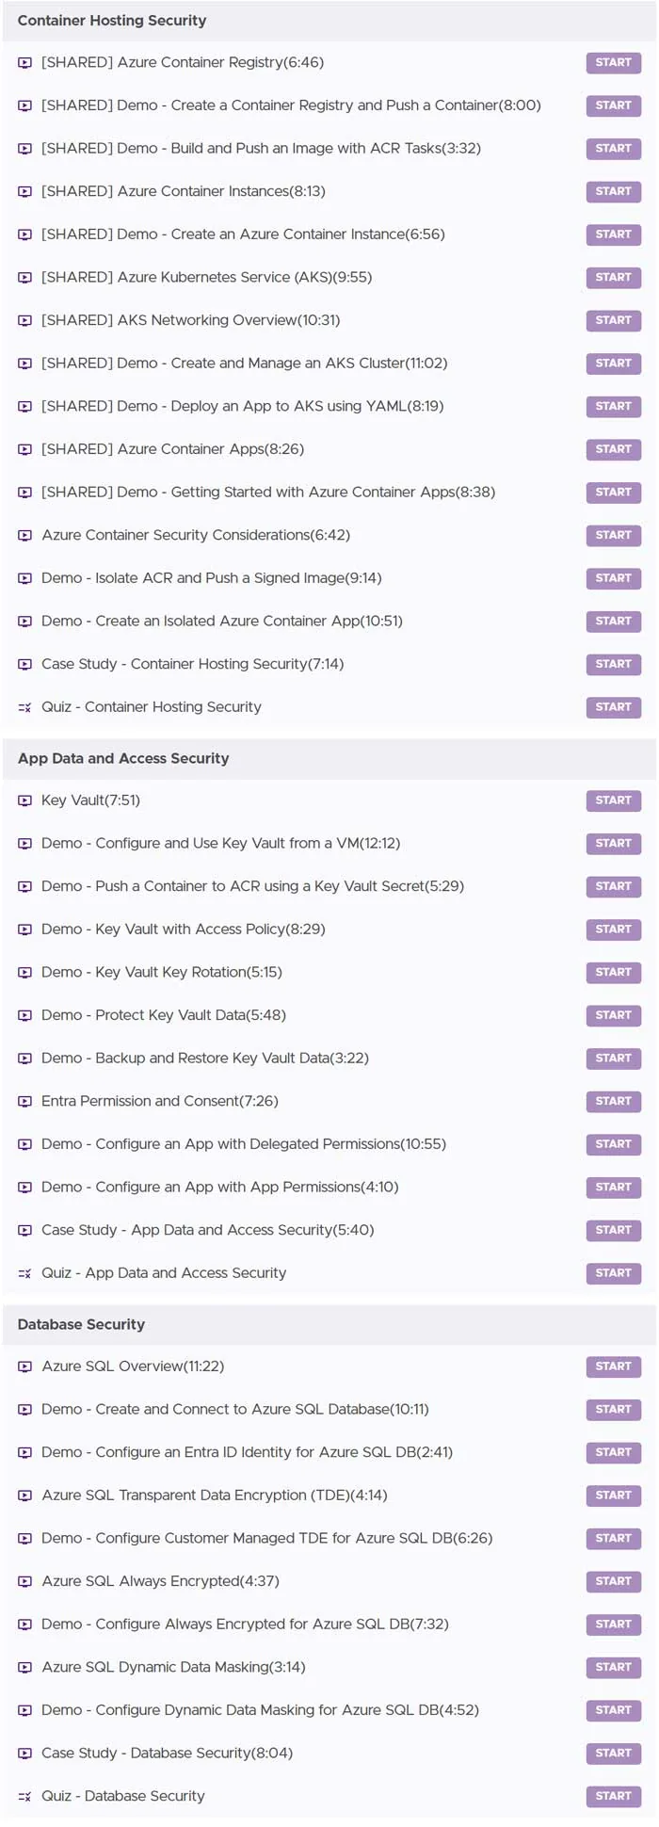The image size is (659, 1827).
Task: Click quiz icon for Database Security quiz
Action: coord(25,1797)
